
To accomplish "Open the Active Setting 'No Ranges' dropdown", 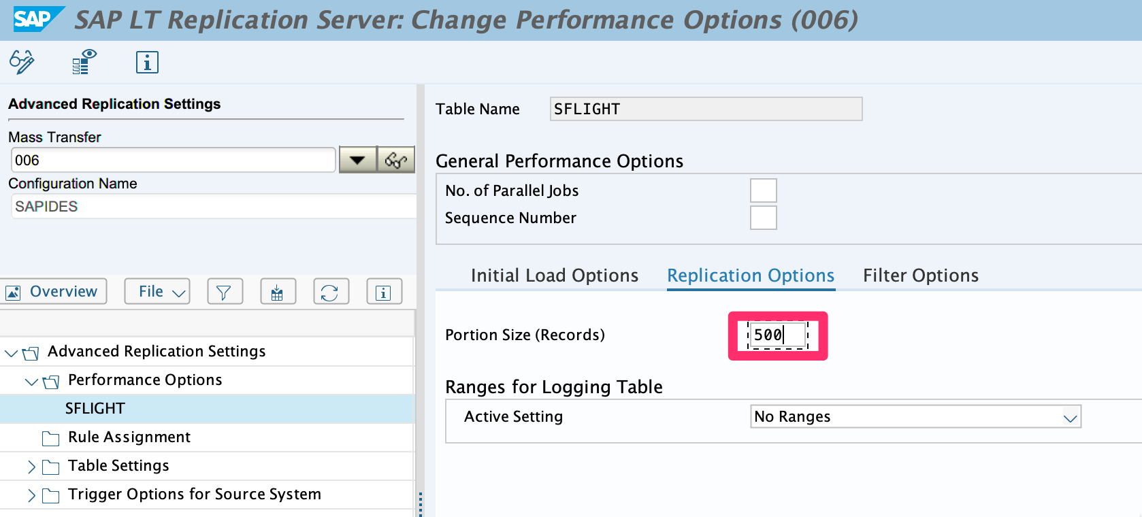I will coord(1070,417).
